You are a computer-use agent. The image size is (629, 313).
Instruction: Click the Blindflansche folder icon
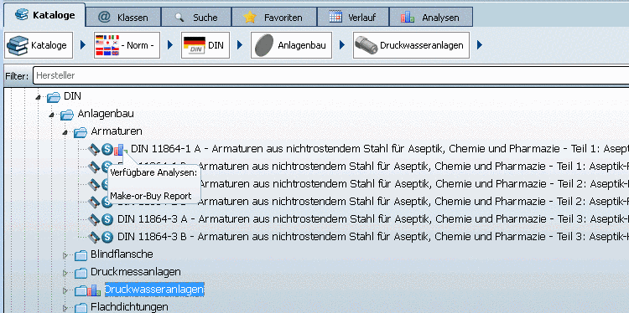coord(81,254)
